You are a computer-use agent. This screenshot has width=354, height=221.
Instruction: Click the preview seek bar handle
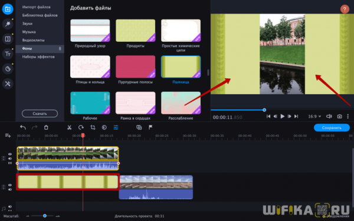(264, 110)
